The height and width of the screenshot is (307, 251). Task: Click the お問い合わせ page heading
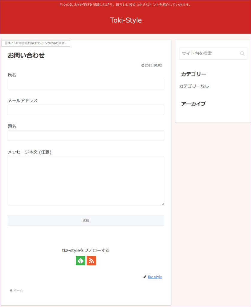(x=26, y=55)
